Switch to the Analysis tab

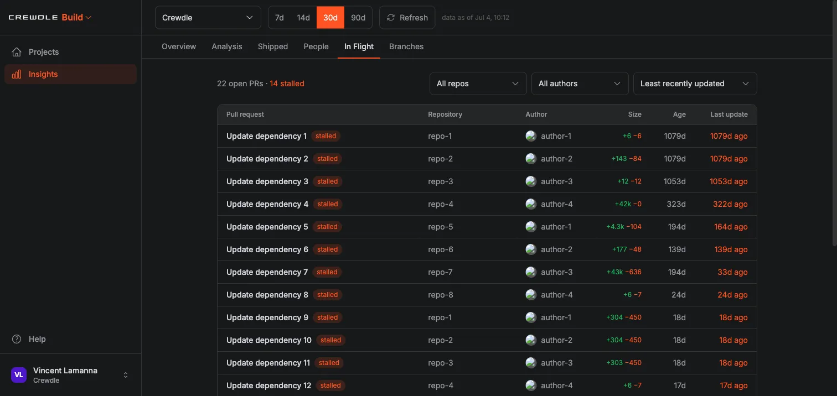[x=227, y=46]
